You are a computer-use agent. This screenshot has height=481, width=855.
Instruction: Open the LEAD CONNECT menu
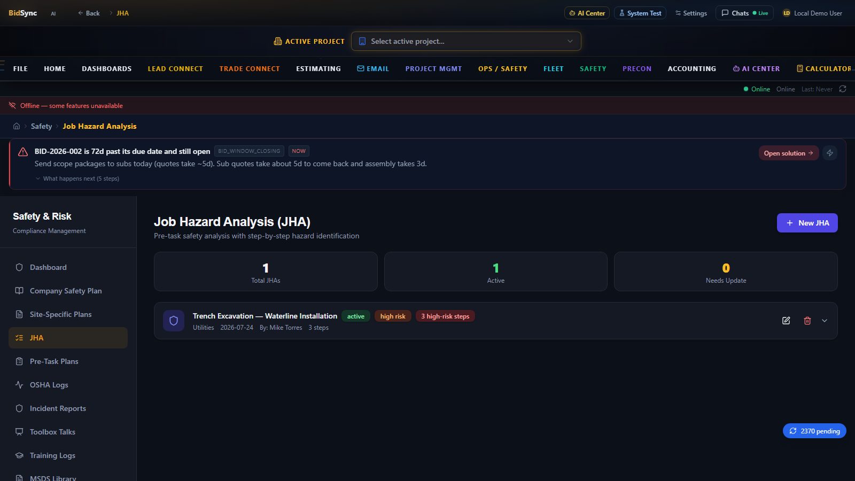pos(175,68)
